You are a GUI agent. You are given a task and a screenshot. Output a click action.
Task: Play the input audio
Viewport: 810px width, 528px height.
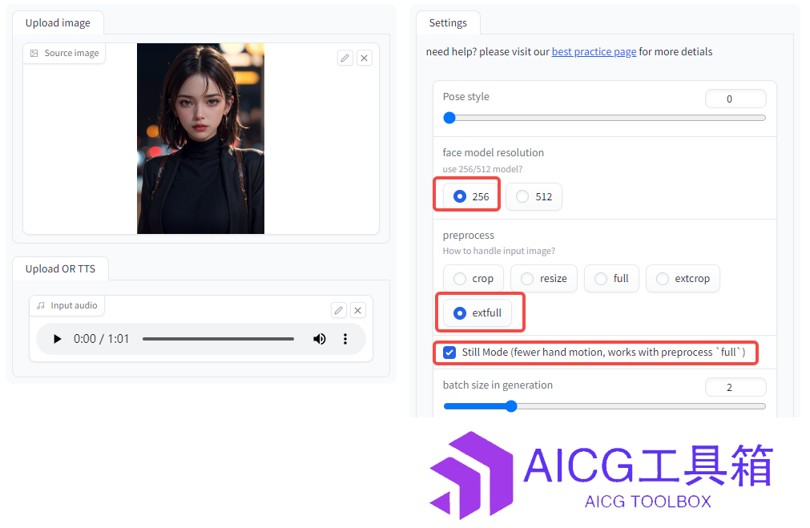pos(57,339)
